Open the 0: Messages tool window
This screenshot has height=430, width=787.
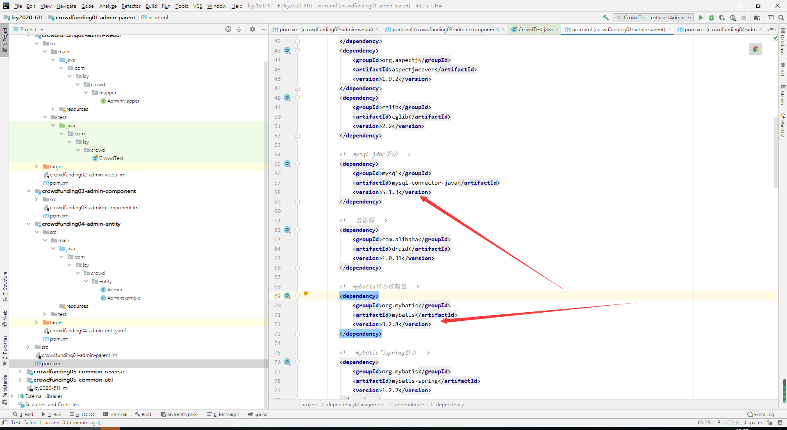[223, 414]
